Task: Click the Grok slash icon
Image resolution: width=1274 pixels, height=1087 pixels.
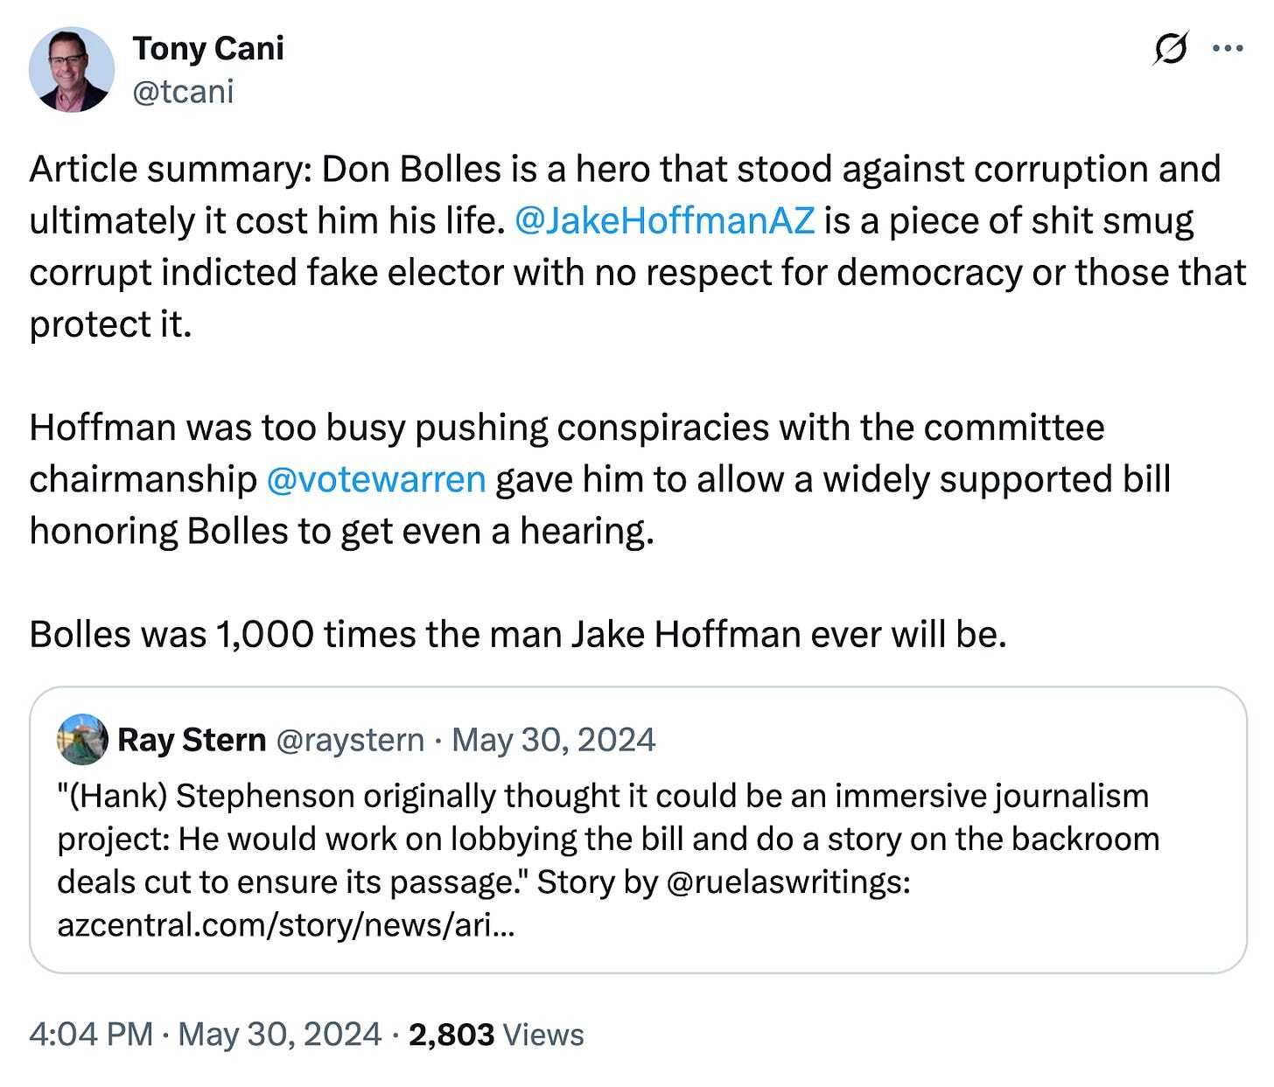Action: coord(1171,50)
